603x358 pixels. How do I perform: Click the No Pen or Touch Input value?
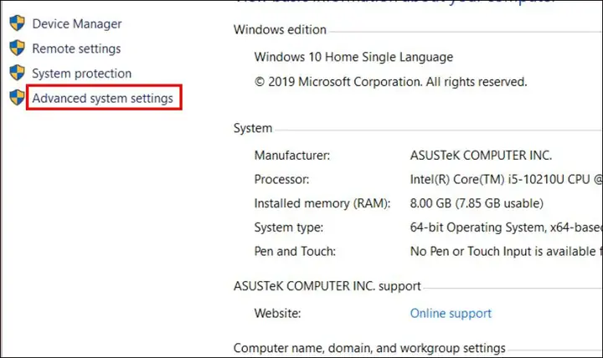pos(506,251)
